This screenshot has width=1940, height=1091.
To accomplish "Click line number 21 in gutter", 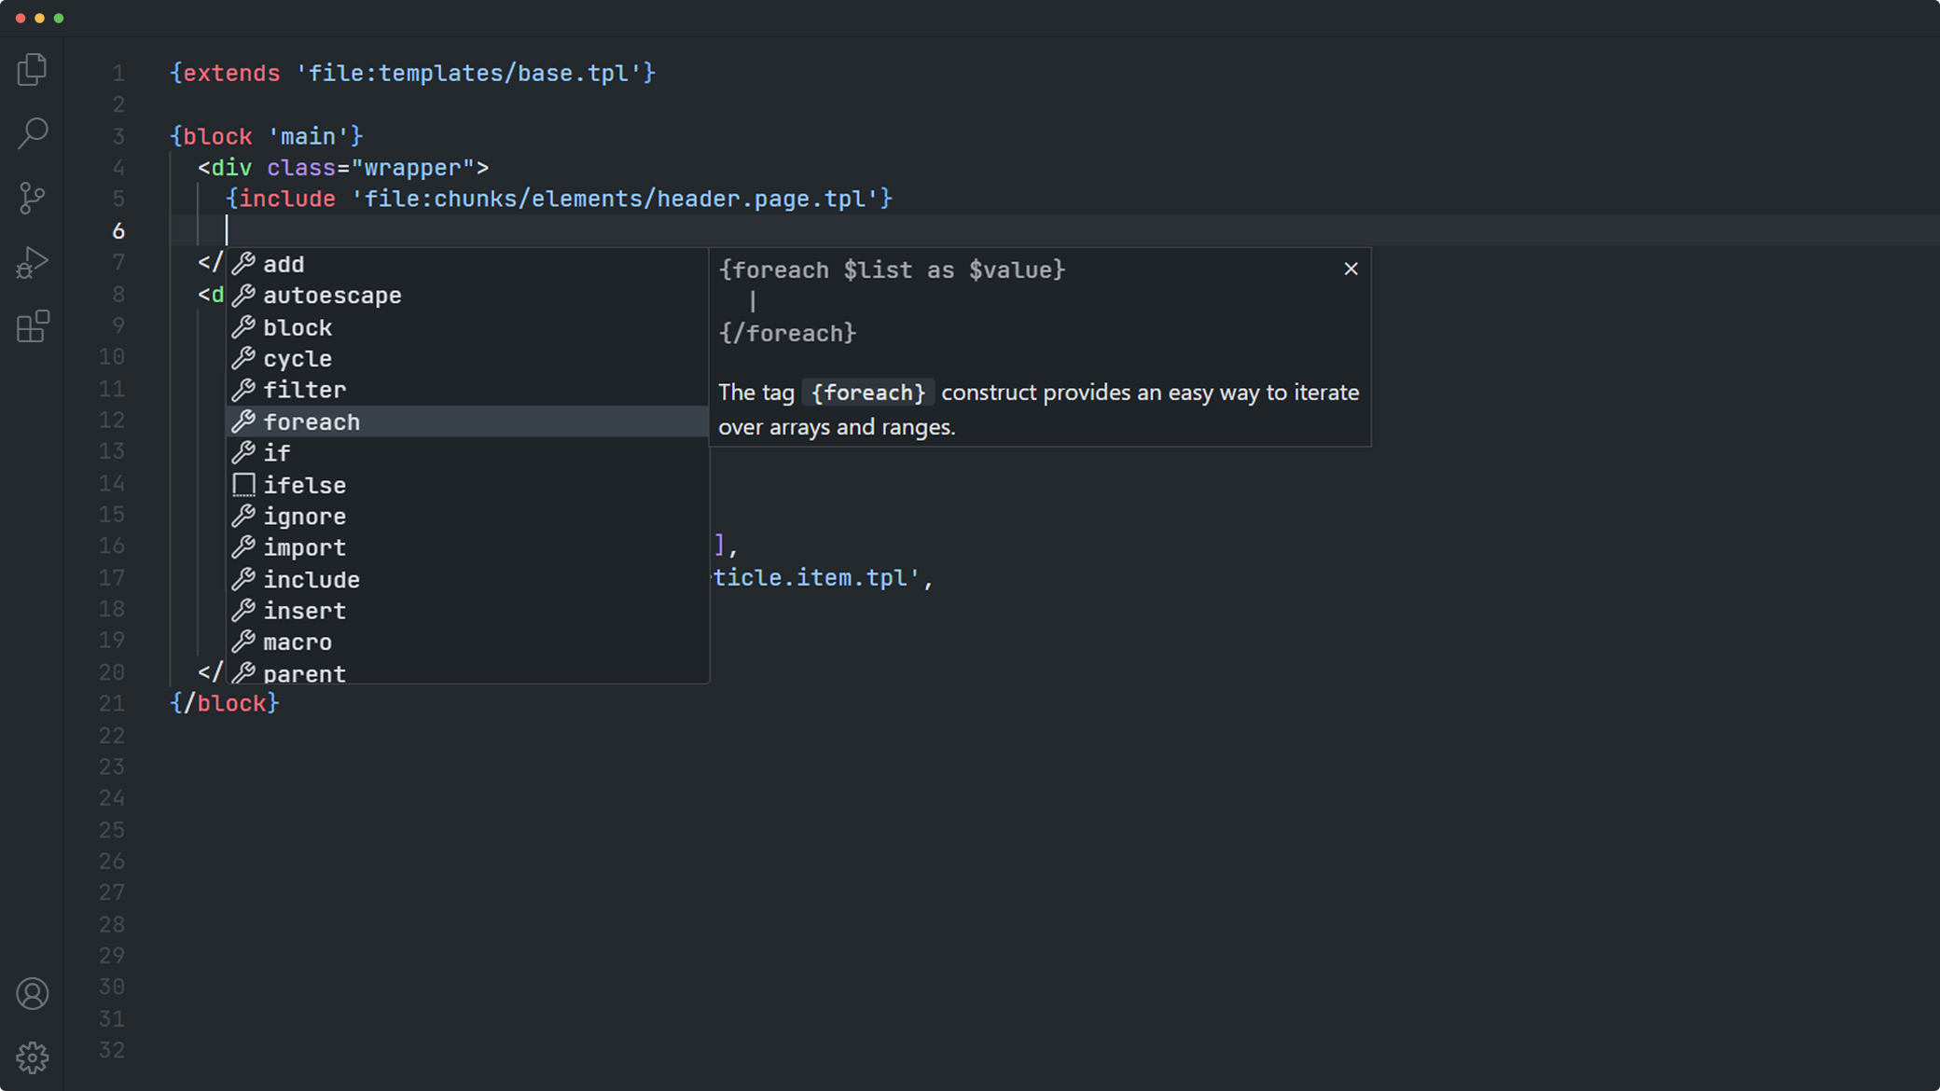I will pos(112,704).
